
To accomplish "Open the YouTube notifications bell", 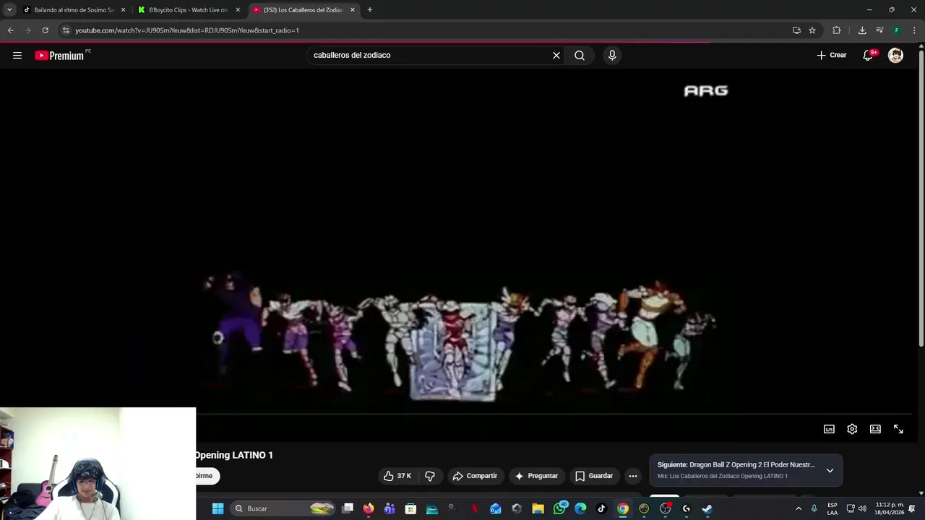I will click(x=868, y=56).
